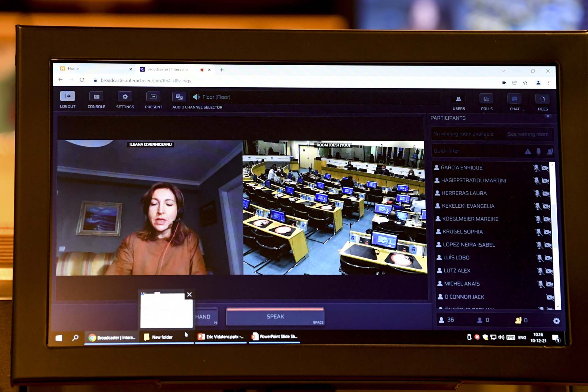Open the Console panel
The width and height of the screenshot is (588, 392).
pos(96,96)
